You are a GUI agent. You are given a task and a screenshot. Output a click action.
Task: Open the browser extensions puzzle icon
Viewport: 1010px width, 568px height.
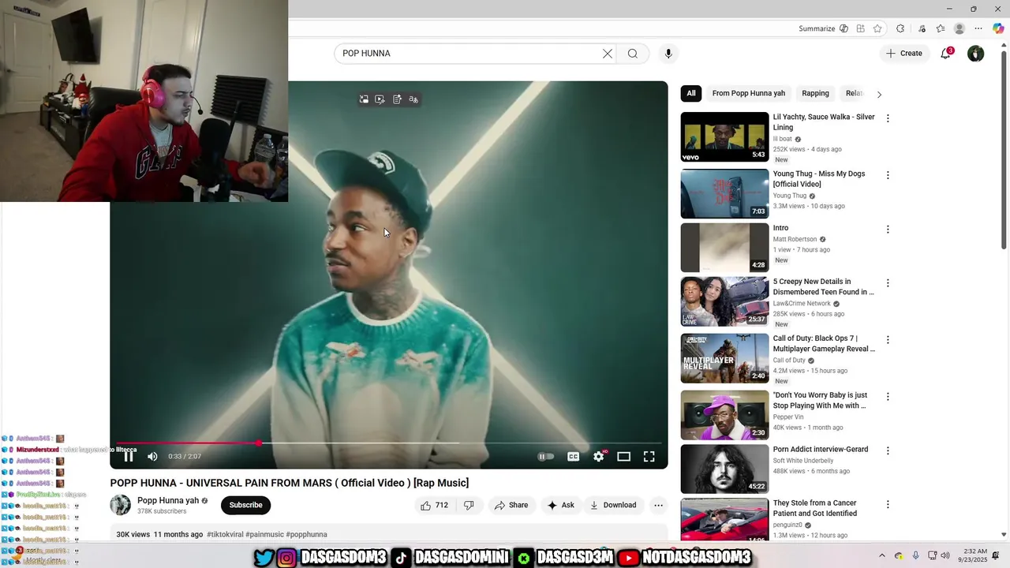[x=900, y=28]
